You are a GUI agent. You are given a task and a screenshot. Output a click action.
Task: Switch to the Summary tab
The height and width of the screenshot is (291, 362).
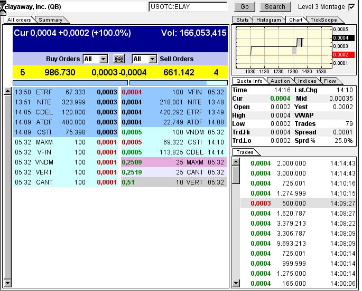pos(51,20)
